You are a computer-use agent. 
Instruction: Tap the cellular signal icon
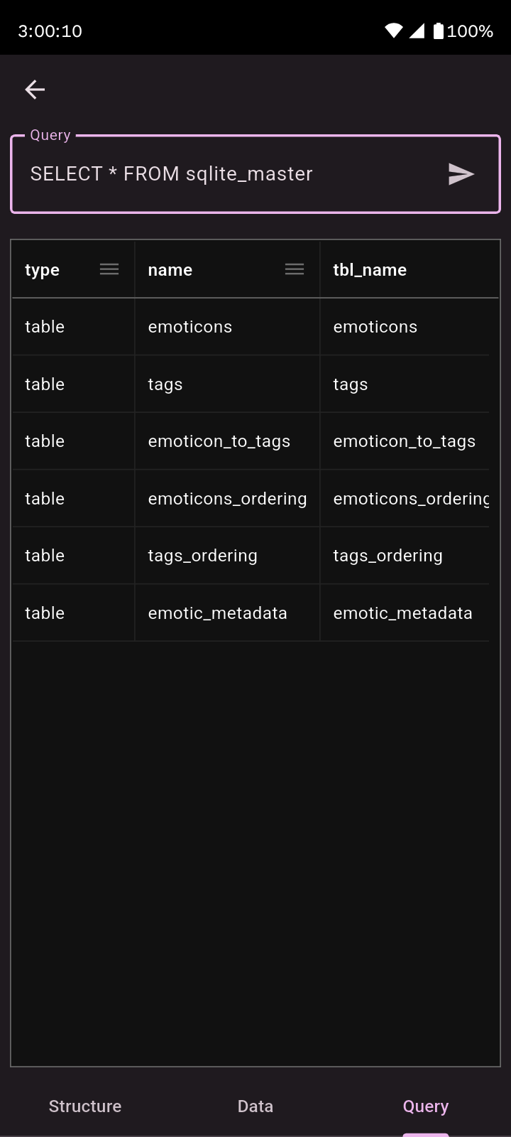(x=417, y=31)
